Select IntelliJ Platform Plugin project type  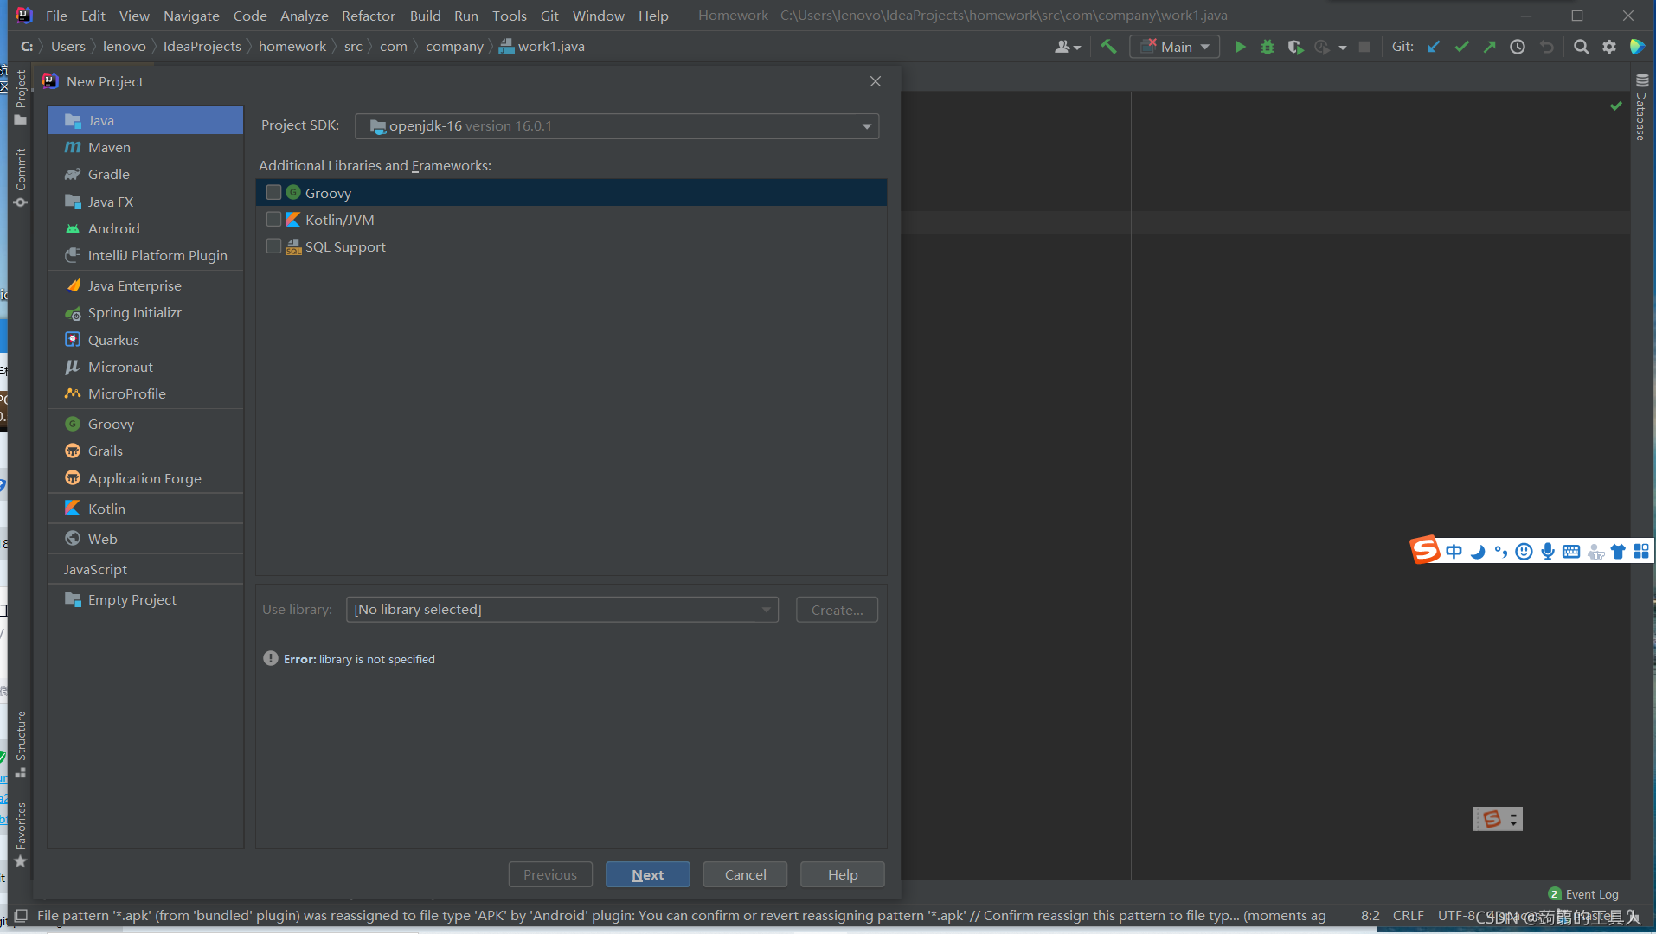tap(145, 255)
